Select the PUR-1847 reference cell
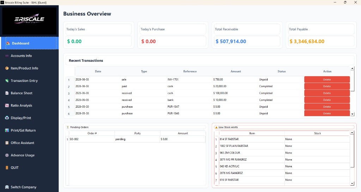This screenshot has width=361, height=192. coord(190,107)
